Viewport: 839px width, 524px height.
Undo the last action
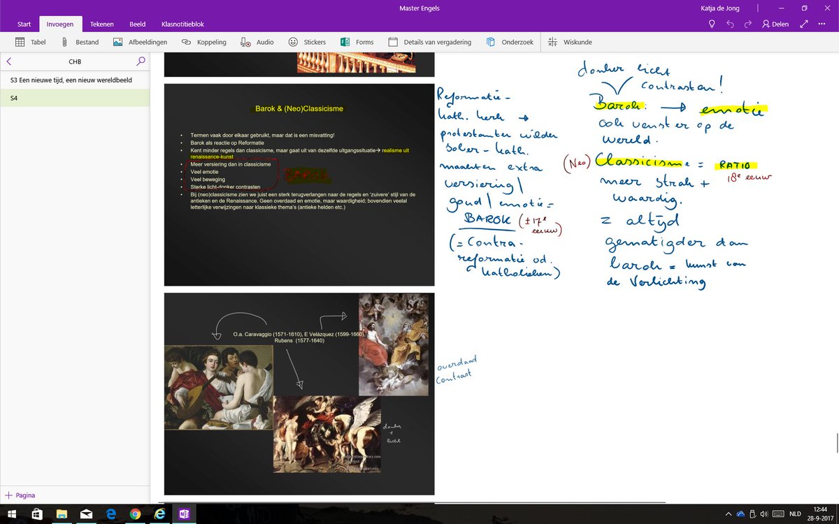[730, 24]
